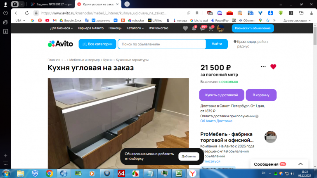Viewport: 317px width, 178px height.
Task: Open the sidebar profile icon
Action: (5, 4)
